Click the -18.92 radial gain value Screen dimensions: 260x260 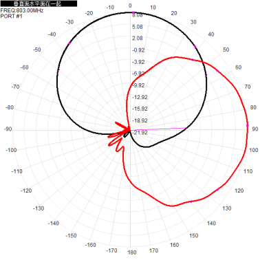click(x=140, y=120)
